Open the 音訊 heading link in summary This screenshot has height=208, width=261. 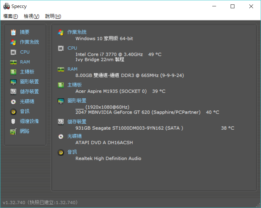(x=72, y=152)
